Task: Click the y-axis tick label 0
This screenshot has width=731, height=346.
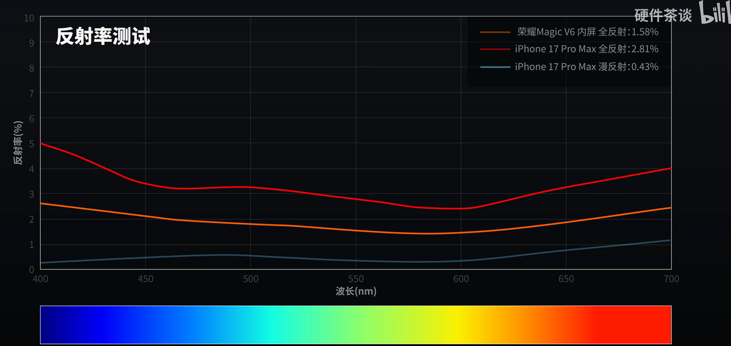Action: point(31,270)
